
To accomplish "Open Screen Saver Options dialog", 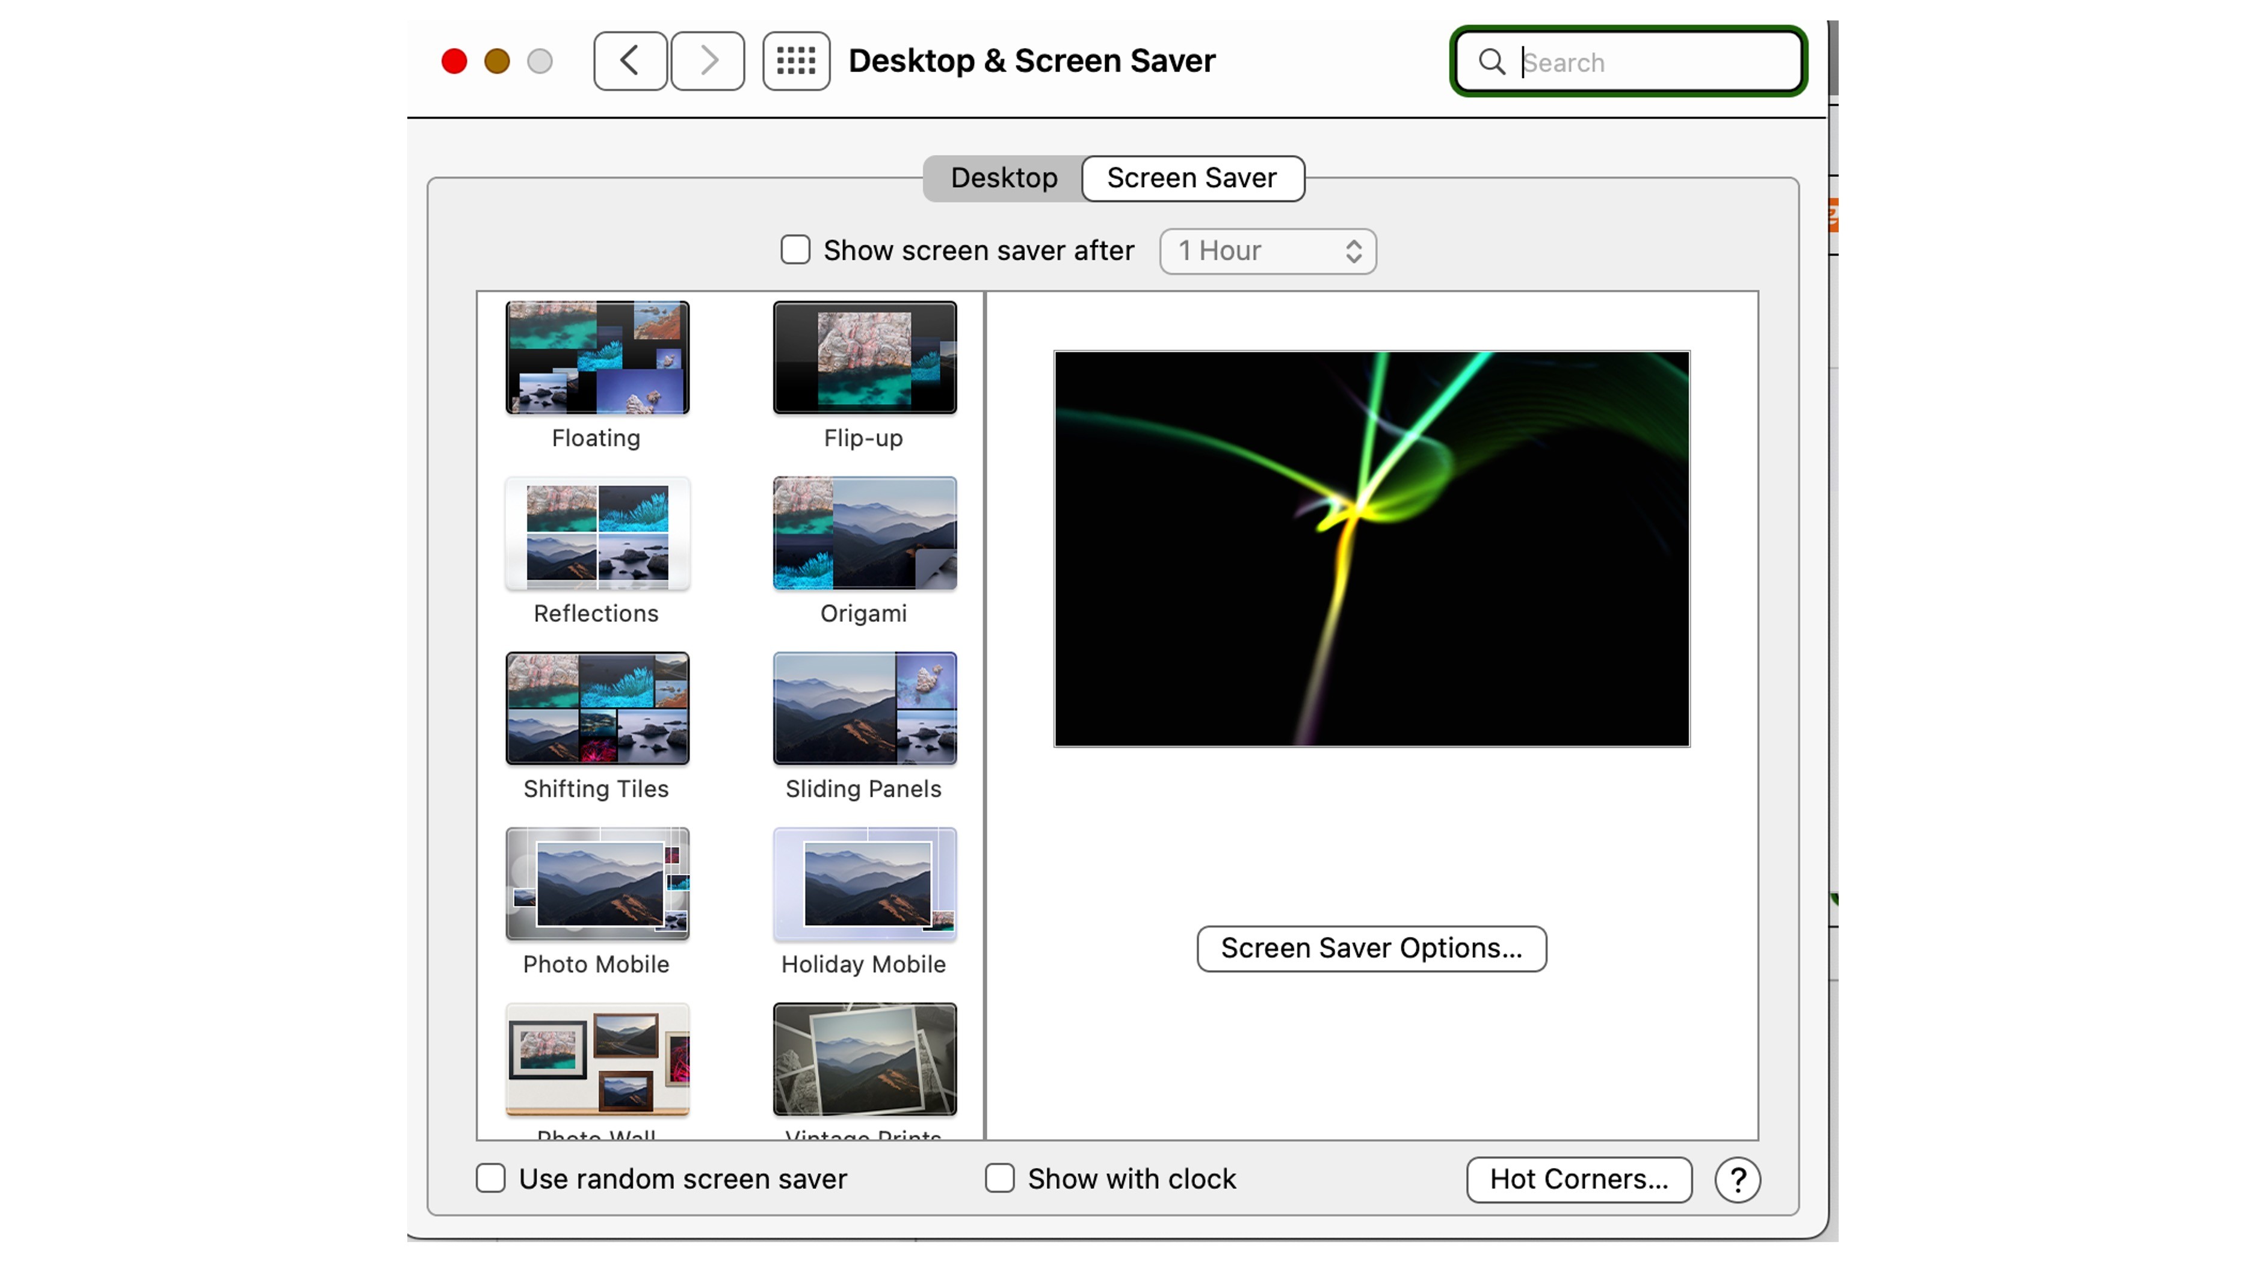I will [1371, 948].
